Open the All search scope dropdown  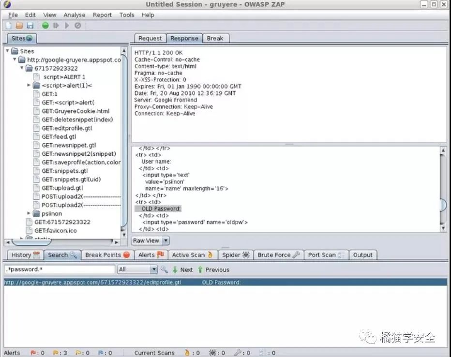pyautogui.click(x=137, y=269)
